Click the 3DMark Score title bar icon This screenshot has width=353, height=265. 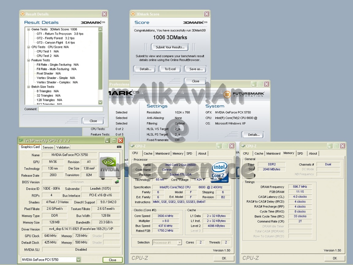click(x=133, y=14)
